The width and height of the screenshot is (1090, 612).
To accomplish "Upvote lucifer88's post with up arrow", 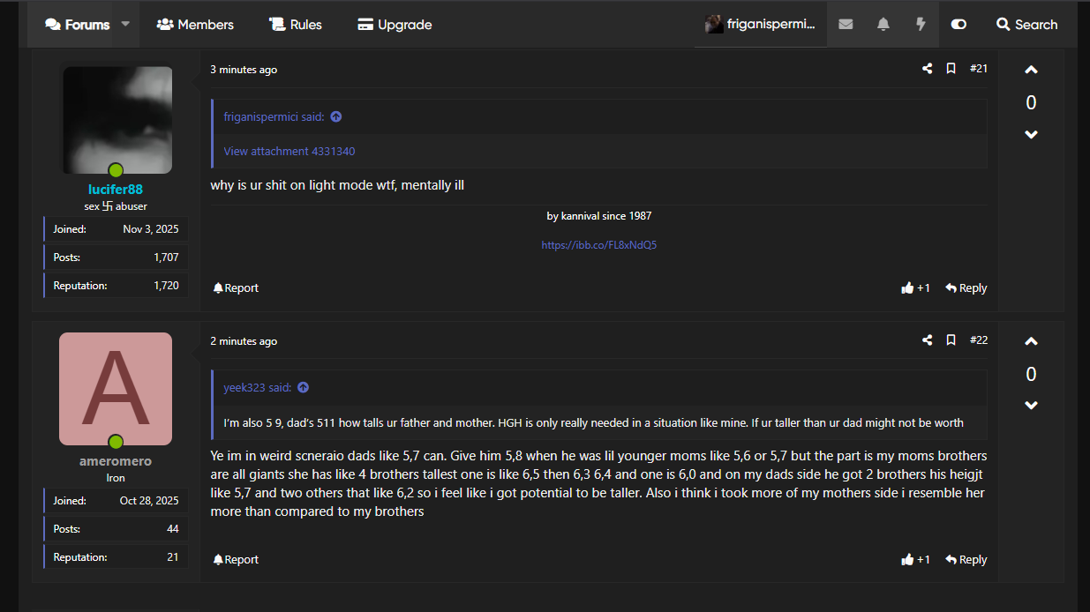I will [x=1031, y=71].
